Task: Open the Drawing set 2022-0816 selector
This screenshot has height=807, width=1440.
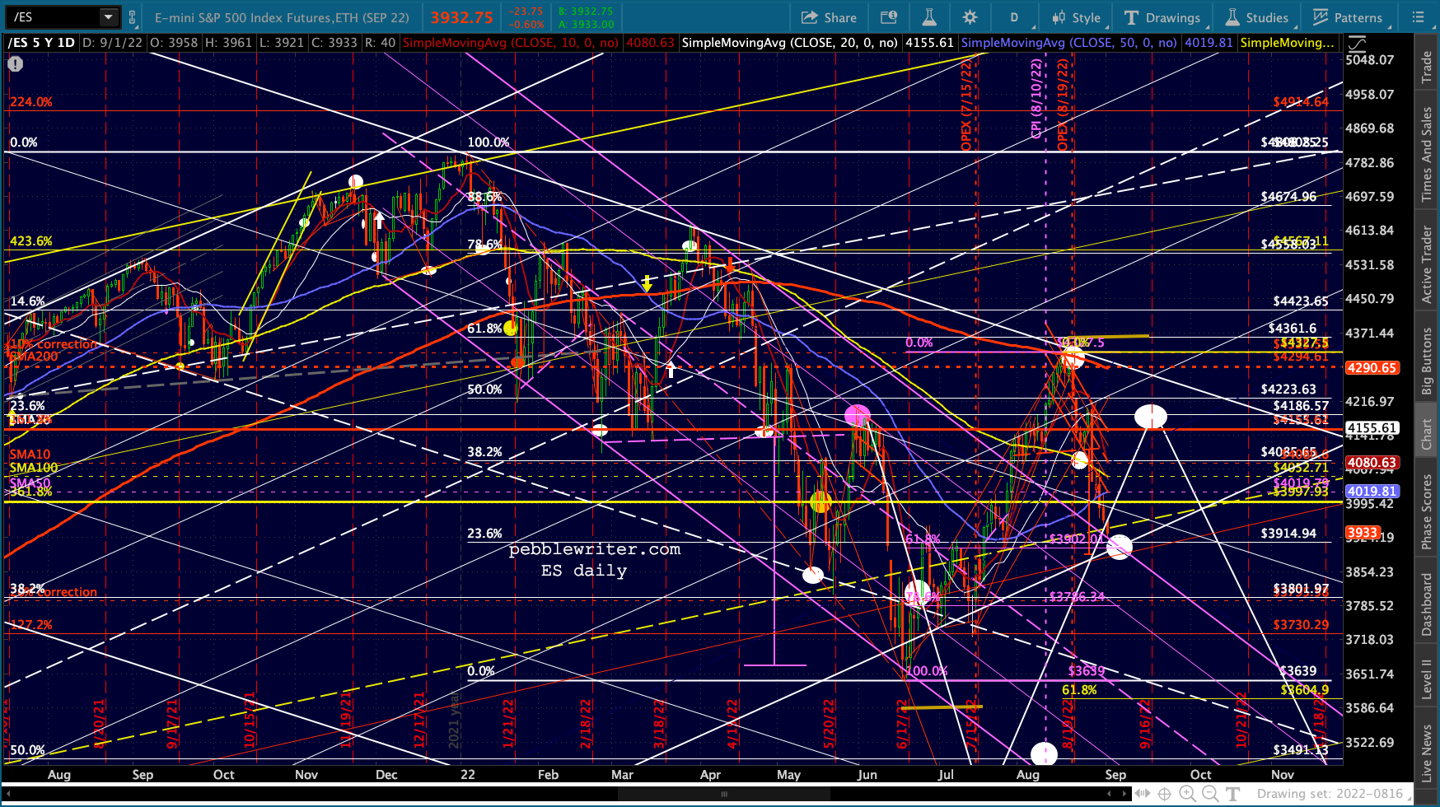Action: click(1330, 794)
